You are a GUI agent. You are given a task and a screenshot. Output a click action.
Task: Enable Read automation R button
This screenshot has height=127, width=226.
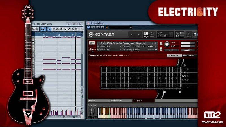click(x=98, y=27)
